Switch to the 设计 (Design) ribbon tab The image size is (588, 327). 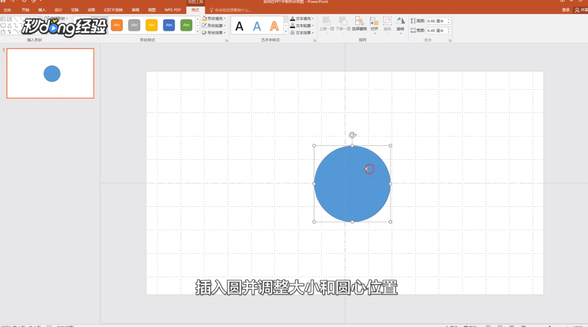pyautogui.click(x=58, y=10)
